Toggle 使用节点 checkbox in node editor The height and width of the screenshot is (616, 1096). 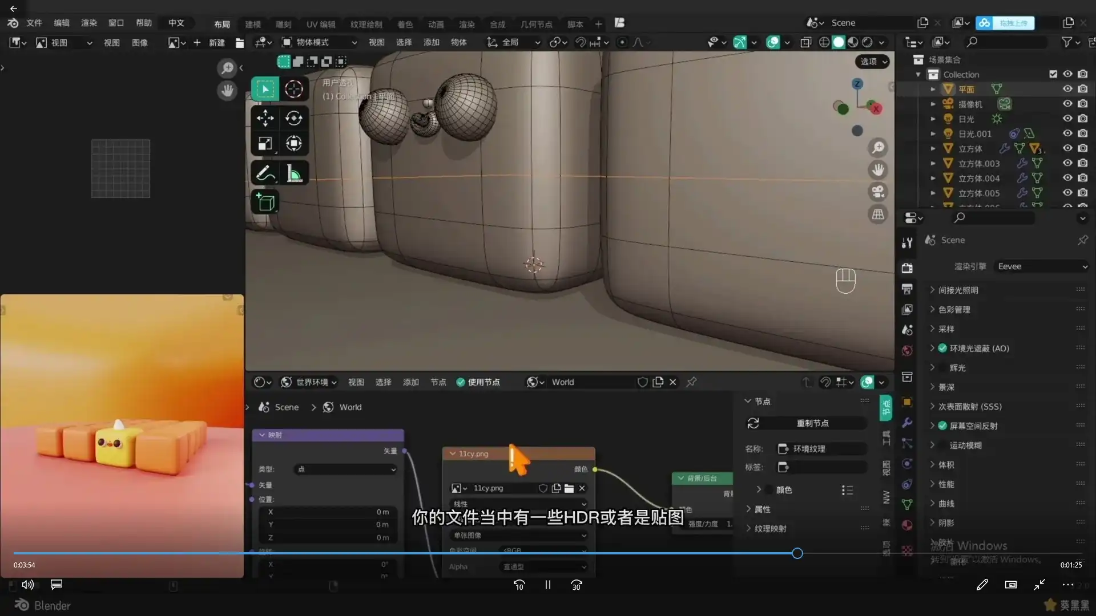(x=461, y=382)
